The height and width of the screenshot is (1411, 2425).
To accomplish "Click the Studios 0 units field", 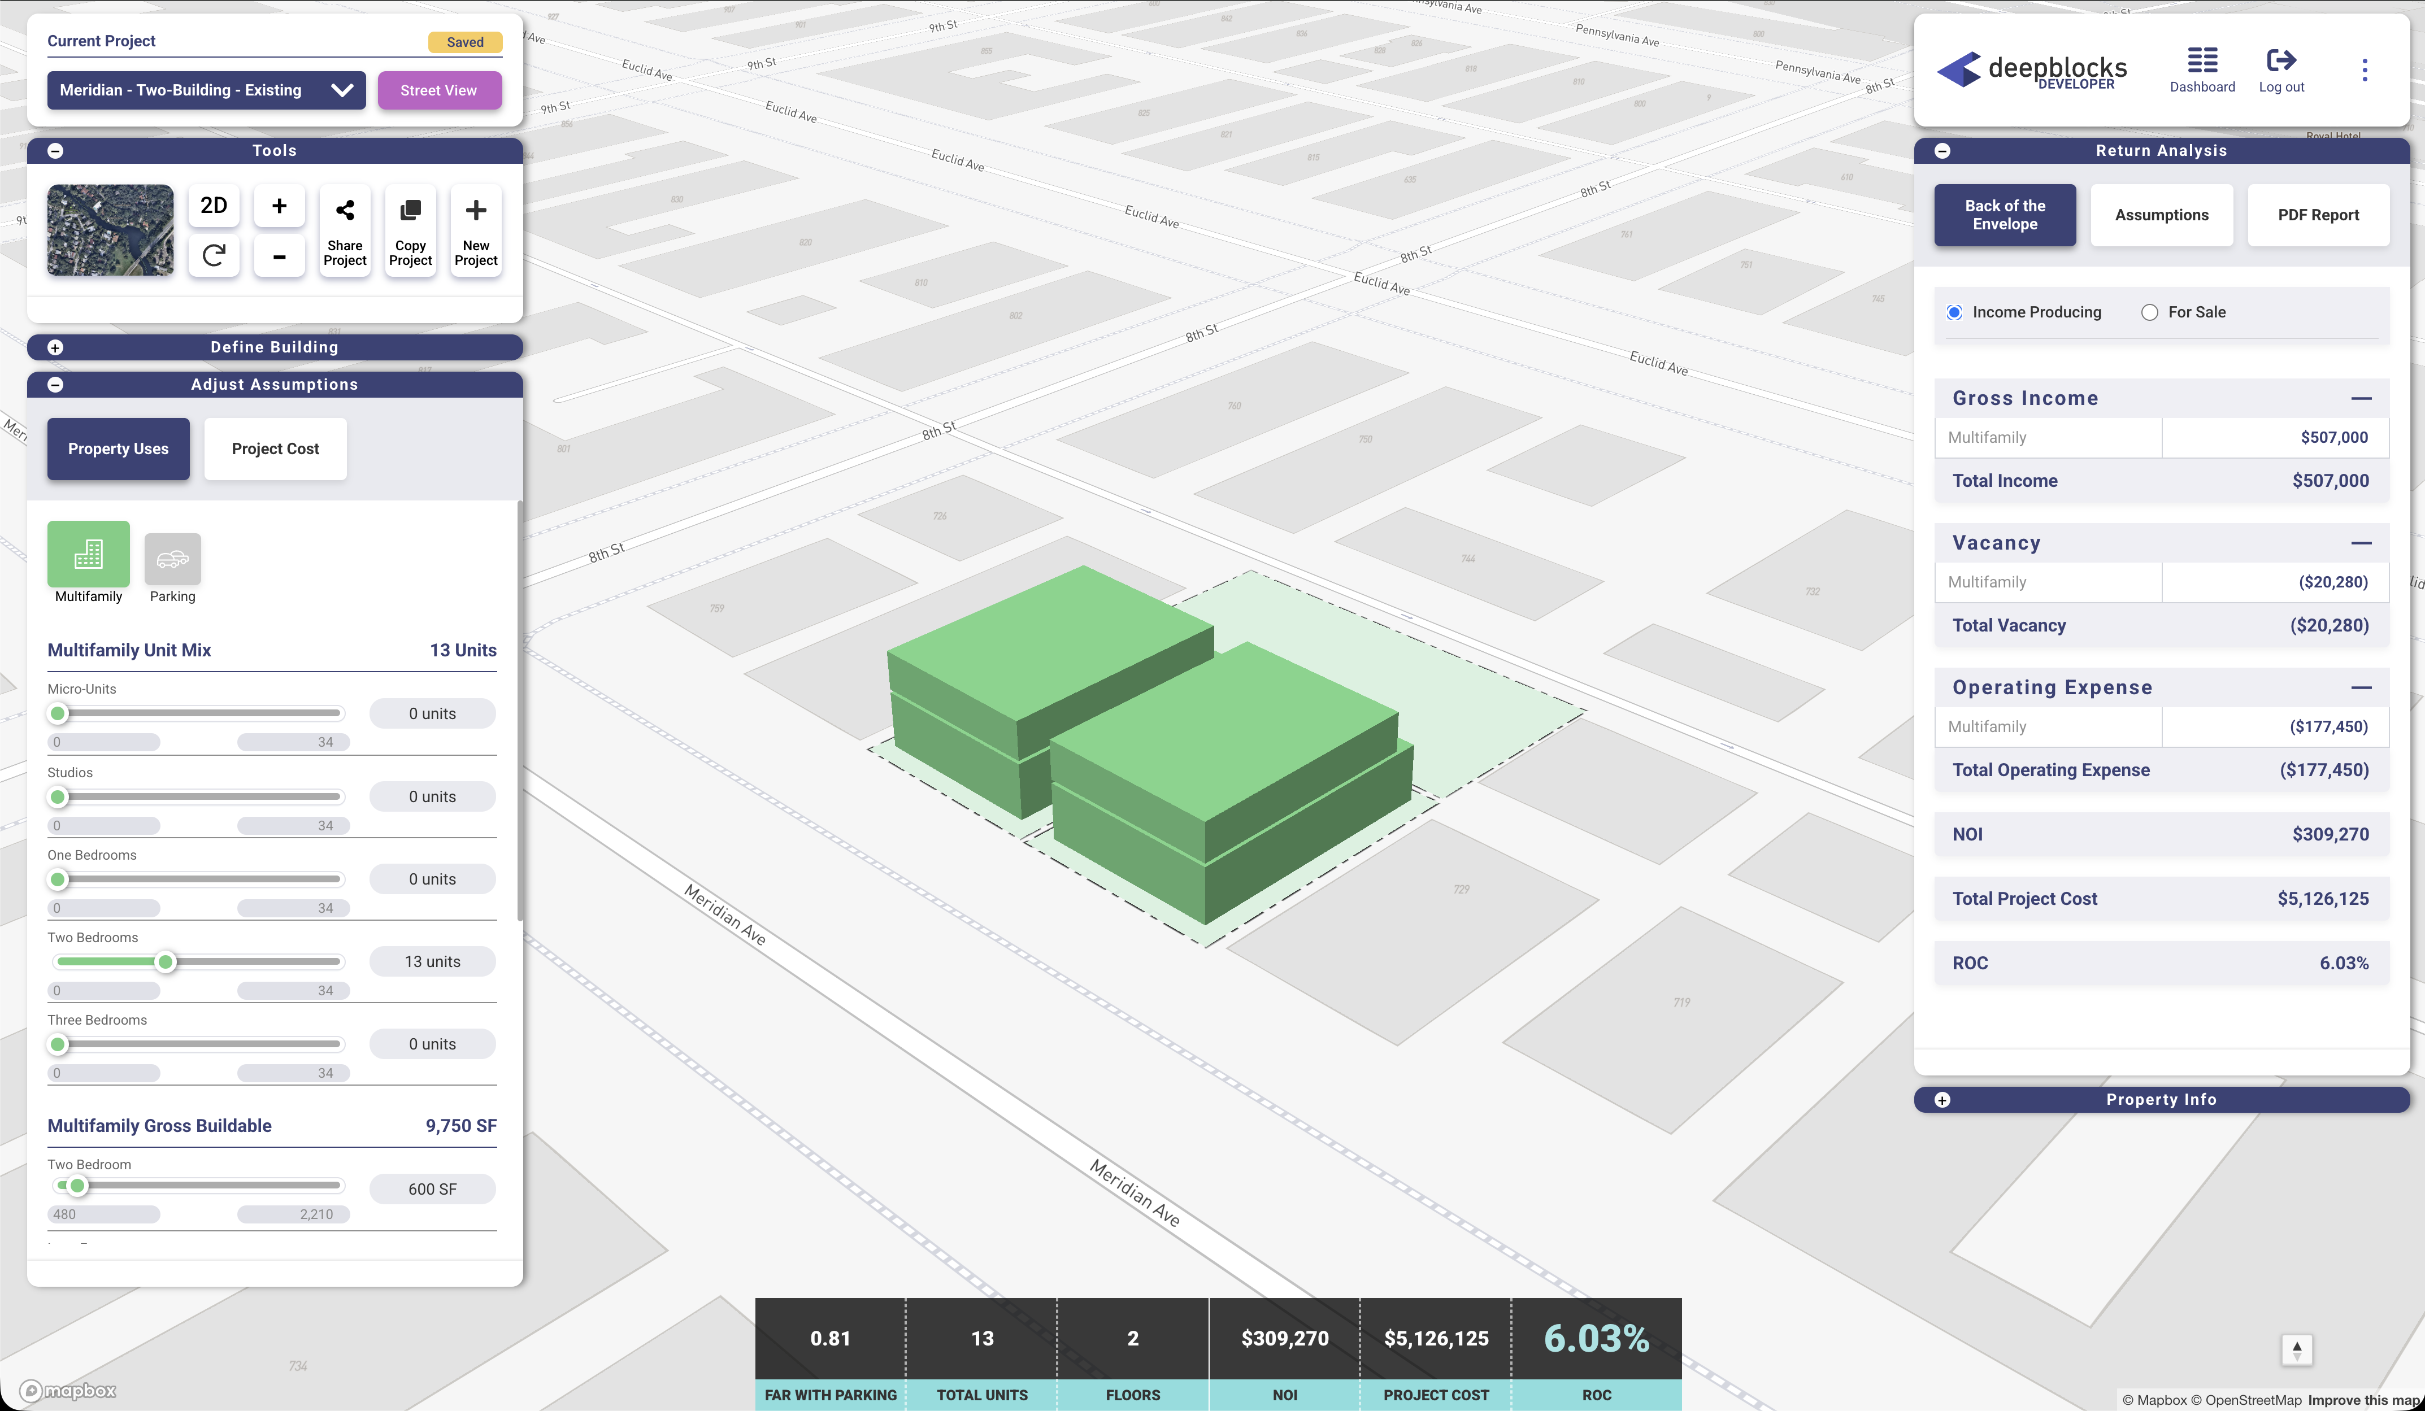I will (x=432, y=796).
